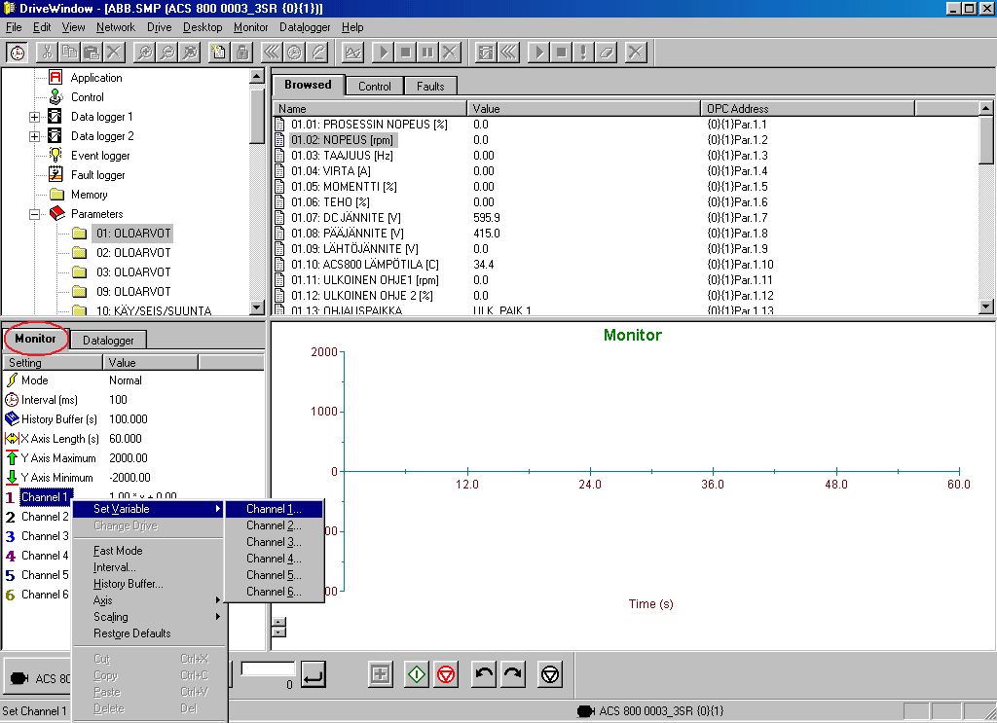Click the eraser icon in datalogger toolbar
The image size is (997, 723).
(x=606, y=53)
